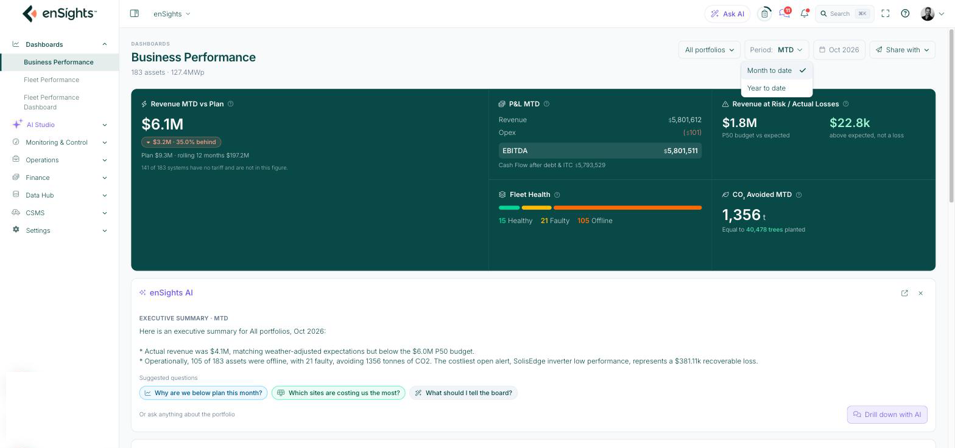The width and height of the screenshot is (955, 448).
Task: Toggle the sidebar panel icon
Action: [x=135, y=13]
